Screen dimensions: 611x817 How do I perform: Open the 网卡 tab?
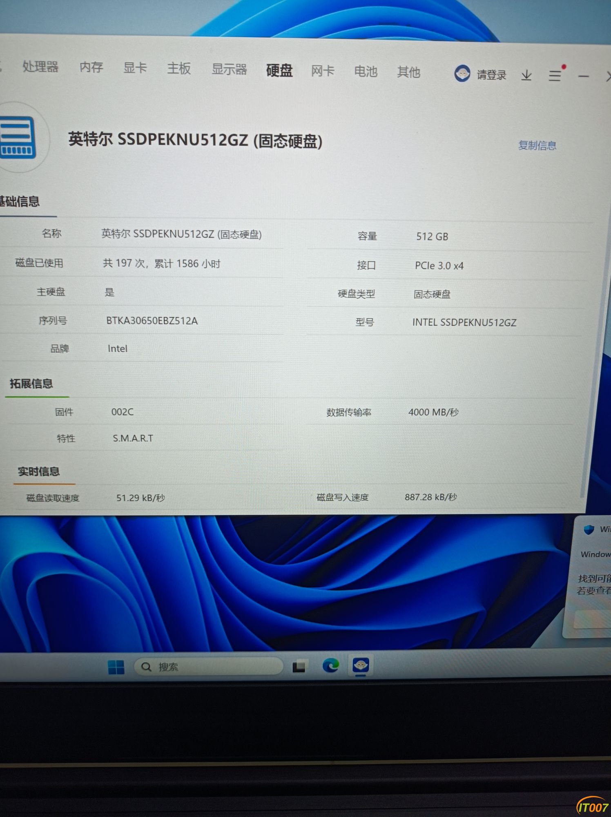323,71
